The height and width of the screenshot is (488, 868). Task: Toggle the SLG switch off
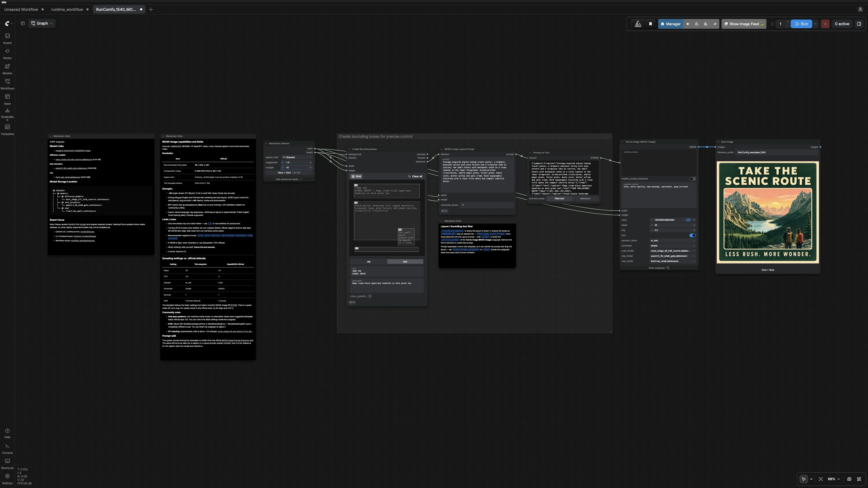click(x=693, y=235)
